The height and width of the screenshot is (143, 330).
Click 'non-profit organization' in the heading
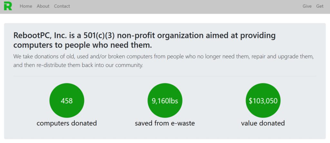click(160, 36)
